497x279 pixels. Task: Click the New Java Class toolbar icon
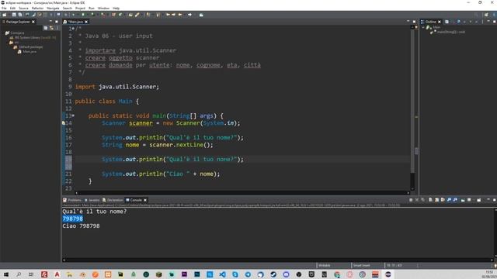121,15
